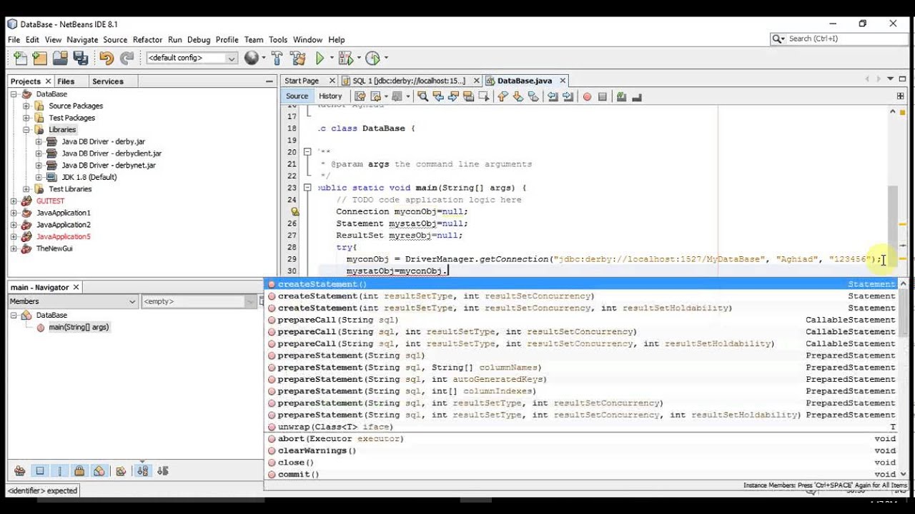The image size is (915, 514).
Task: Close the DataBase.java tab
Action: [563, 81]
